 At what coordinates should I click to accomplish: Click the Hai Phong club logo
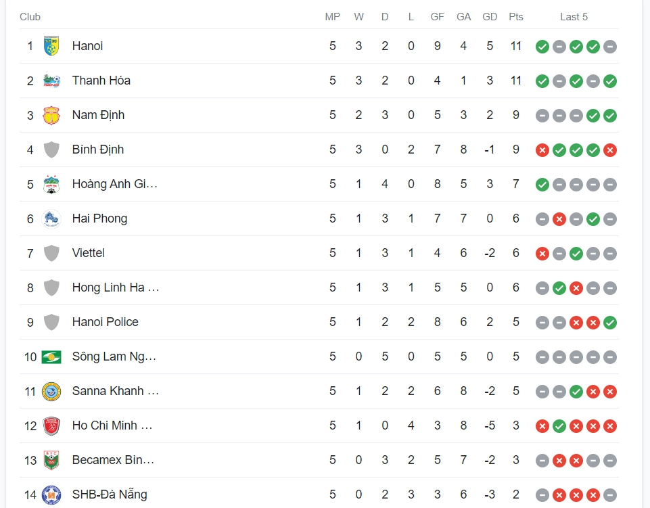tap(51, 218)
